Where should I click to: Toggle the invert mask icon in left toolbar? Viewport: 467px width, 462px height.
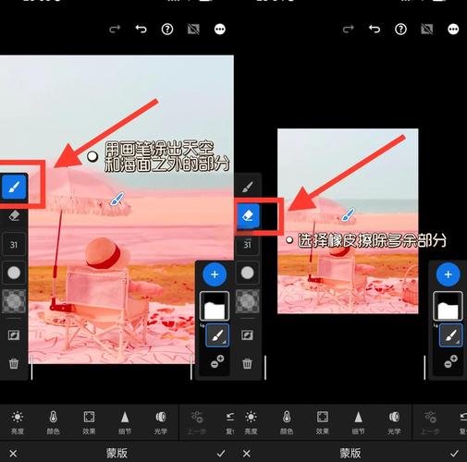(14, 334)
